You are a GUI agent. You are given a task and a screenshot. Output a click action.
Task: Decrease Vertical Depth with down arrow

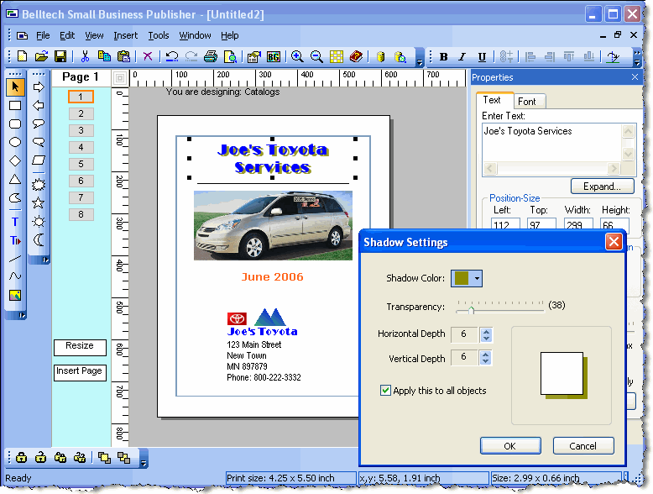485,362
